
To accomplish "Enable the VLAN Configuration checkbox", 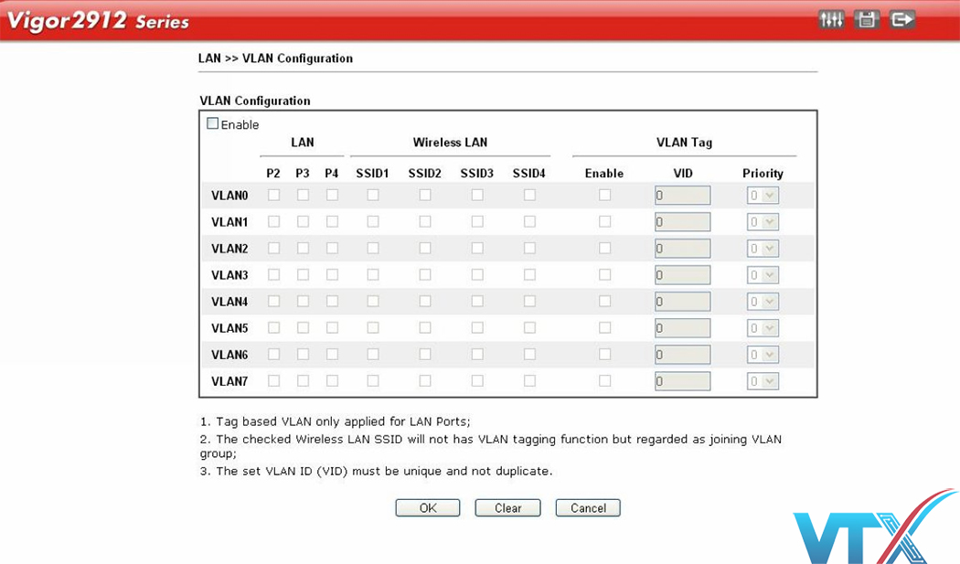I will 213,124.
